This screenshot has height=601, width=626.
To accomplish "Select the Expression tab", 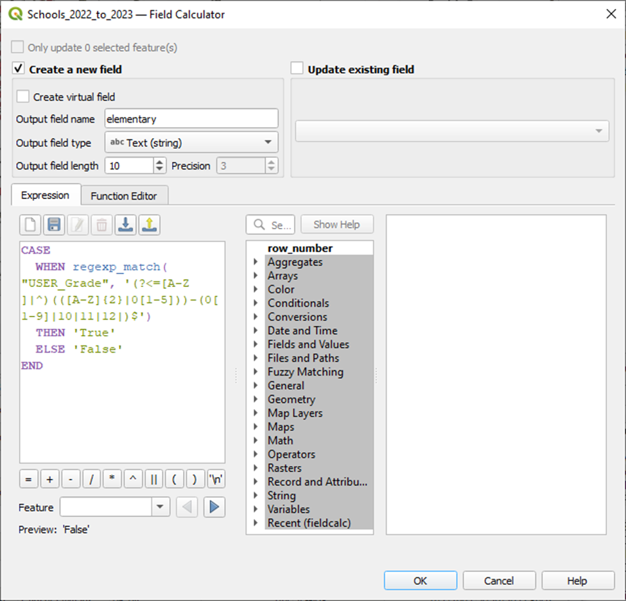I will 45,195.
